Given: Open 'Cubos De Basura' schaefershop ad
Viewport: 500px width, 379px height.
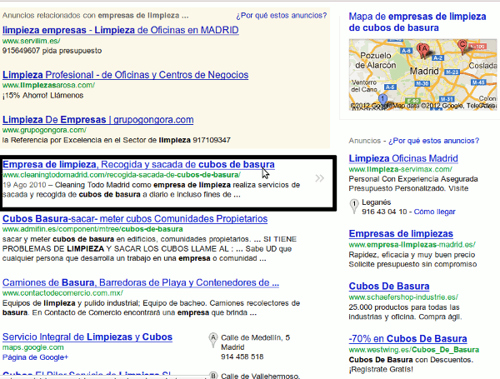Looking at the screenshot, I should click(x=389, y=287).
